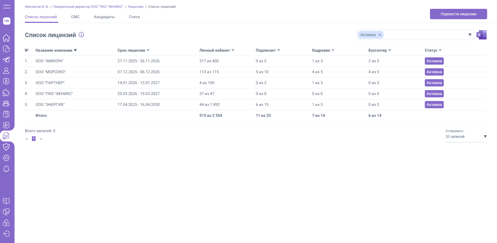Open the home icon in sidebar
Screen dimensions: 497x243
click(6, 38)
